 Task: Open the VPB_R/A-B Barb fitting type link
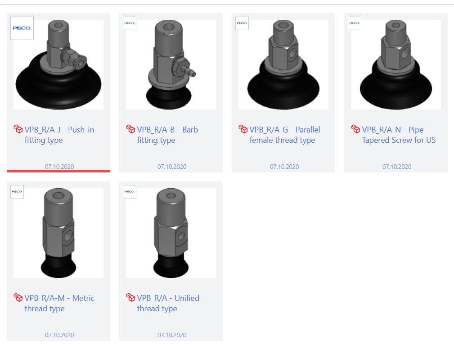pos(167,135)
